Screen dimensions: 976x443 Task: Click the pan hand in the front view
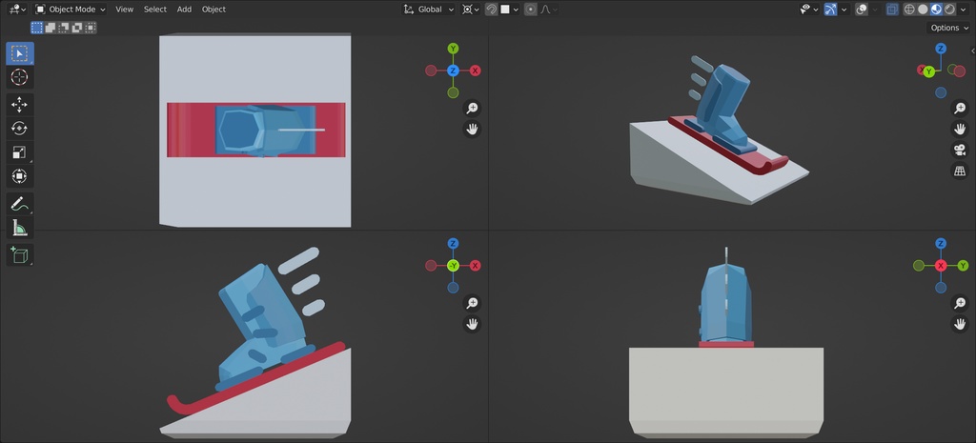click(473, 324)
